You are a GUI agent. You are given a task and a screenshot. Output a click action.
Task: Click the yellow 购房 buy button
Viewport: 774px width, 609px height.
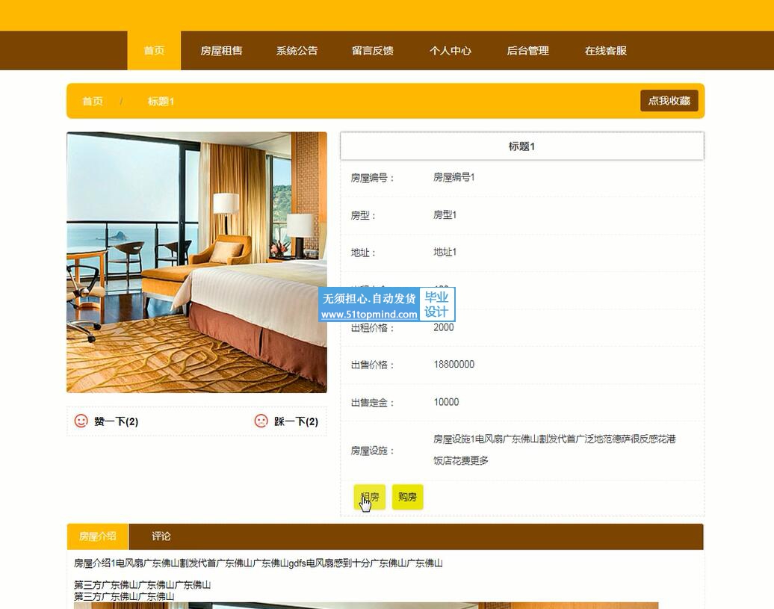click(408, 497)
